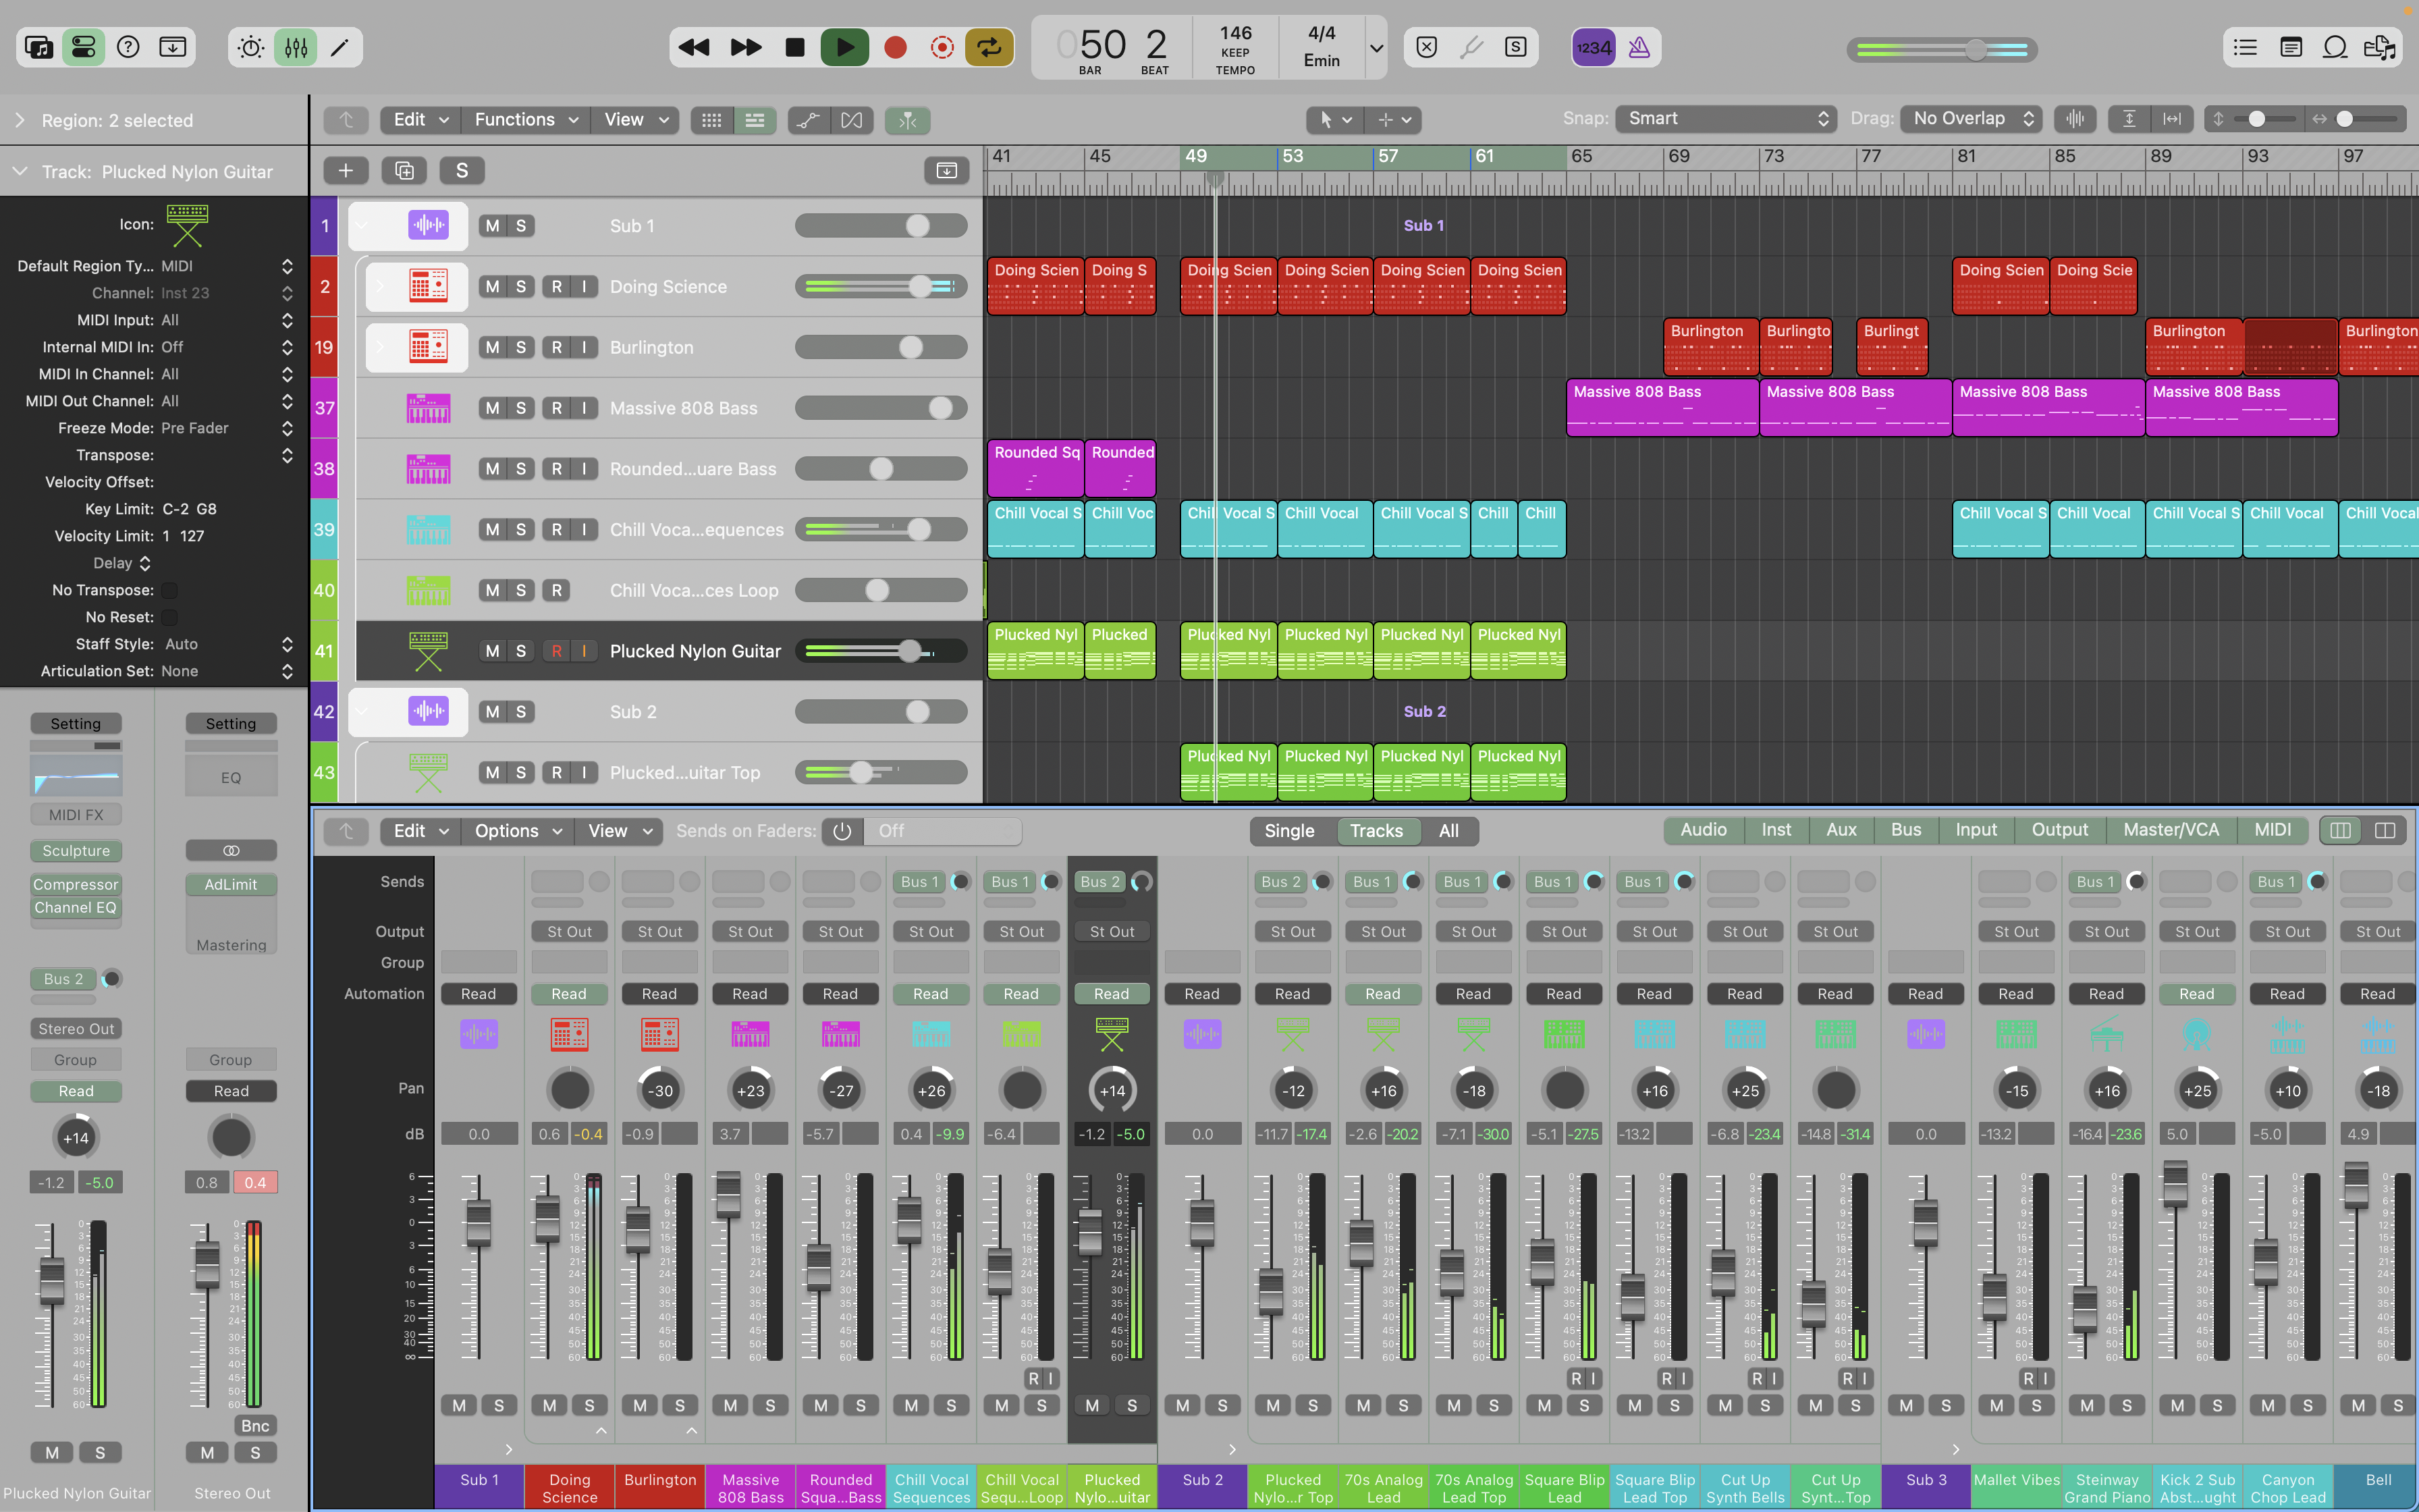Open the Loop Browser icon
Viewport: 2419px width, 1512px height.
coord(2335,47)
